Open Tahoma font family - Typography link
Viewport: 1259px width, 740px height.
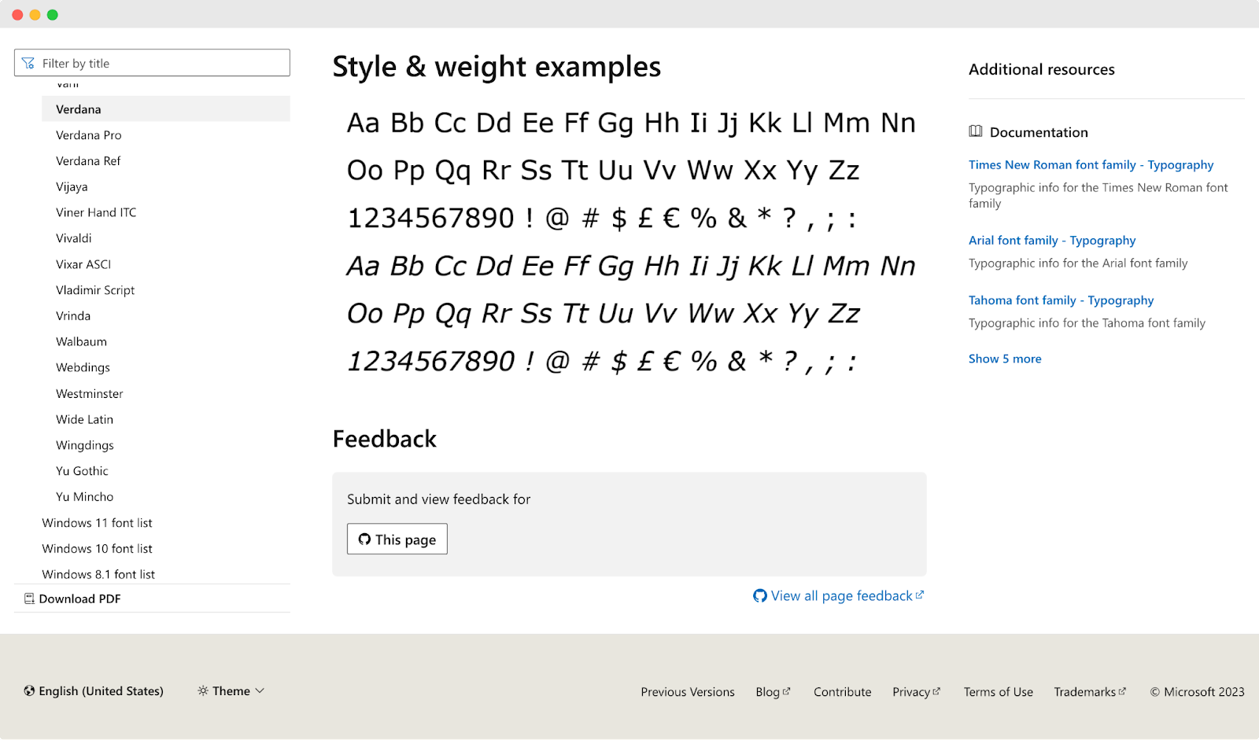click(1061, 300)
